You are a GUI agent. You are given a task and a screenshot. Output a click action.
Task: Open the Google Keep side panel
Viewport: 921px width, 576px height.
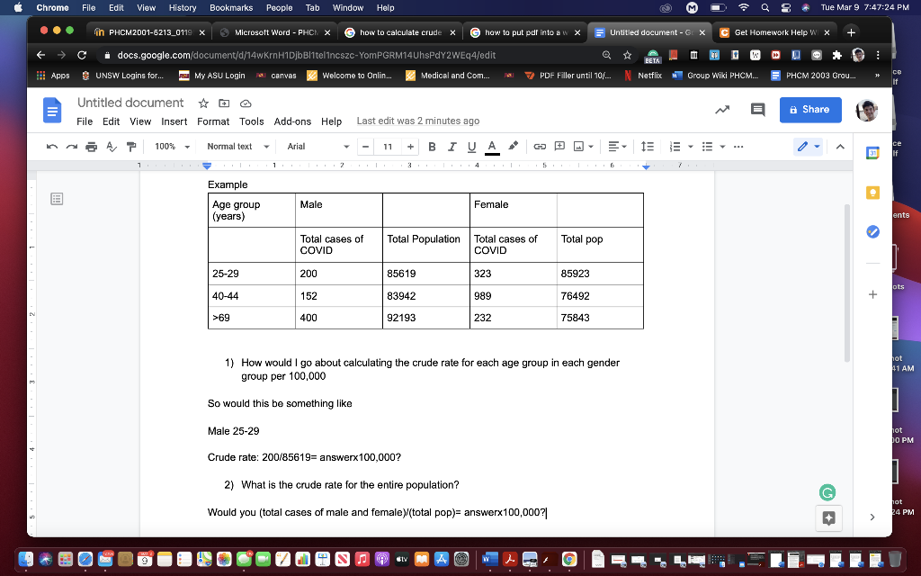[872, 192]
